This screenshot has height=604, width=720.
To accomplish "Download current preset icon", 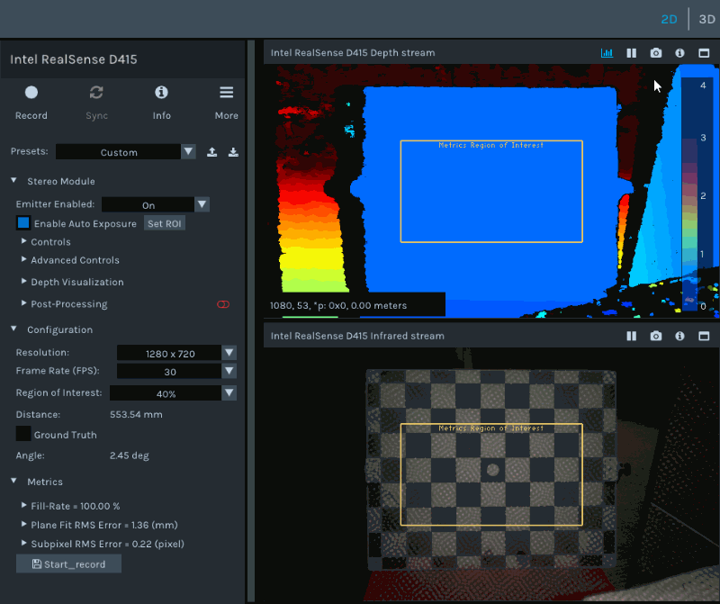I will click(233, 152).
